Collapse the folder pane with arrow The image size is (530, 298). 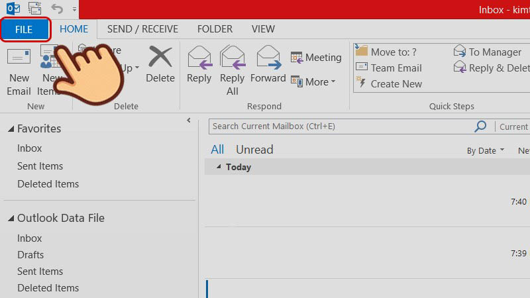(x=189, y=121)
